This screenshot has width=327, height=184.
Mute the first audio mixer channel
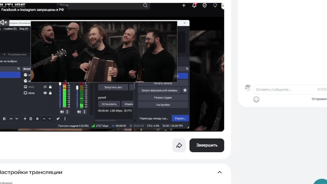[62, 112]
